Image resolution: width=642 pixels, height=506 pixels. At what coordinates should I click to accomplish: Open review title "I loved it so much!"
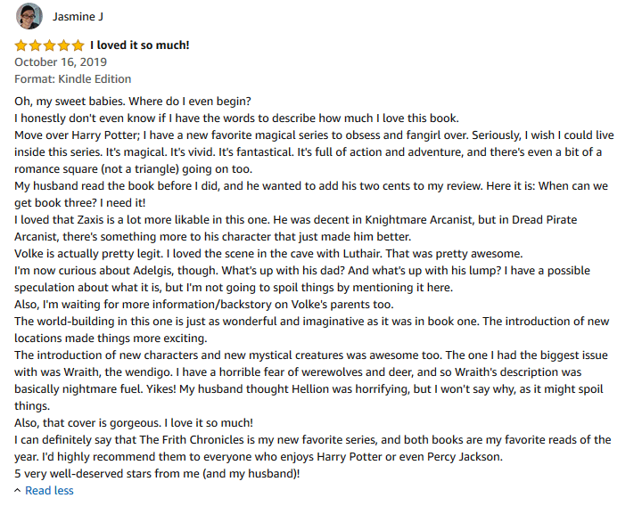139,45
